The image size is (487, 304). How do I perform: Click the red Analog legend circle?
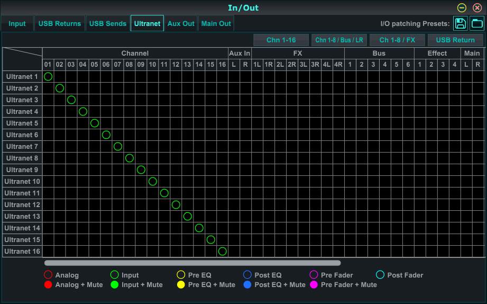pyautogui.click(x=48, y=275)
